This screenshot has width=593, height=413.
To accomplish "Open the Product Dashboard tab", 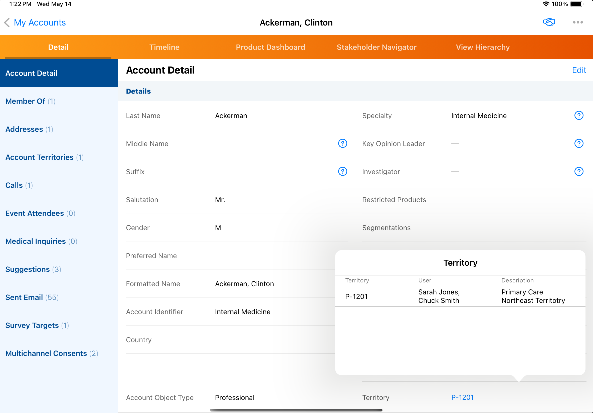I will 270,47.
